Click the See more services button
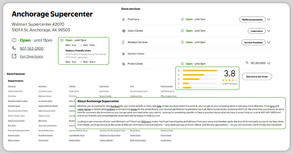The height and width of the screenshot is (154, 293). pos(257,77)
